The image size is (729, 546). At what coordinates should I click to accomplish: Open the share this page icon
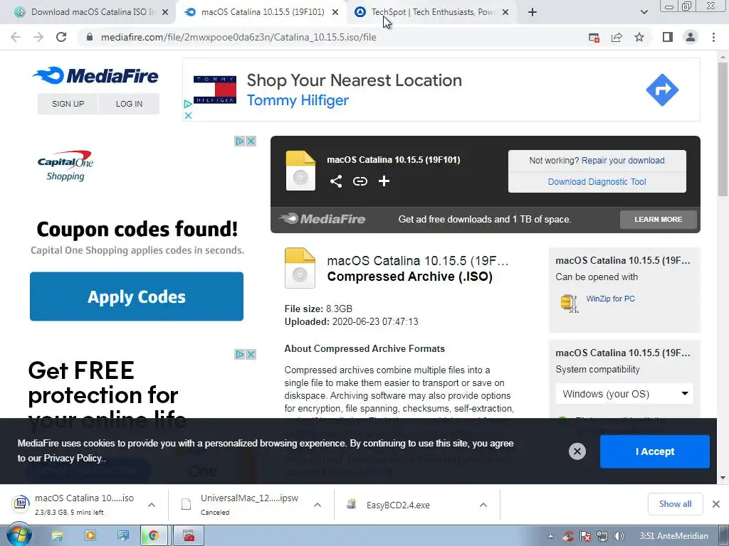tap(617, 37)
